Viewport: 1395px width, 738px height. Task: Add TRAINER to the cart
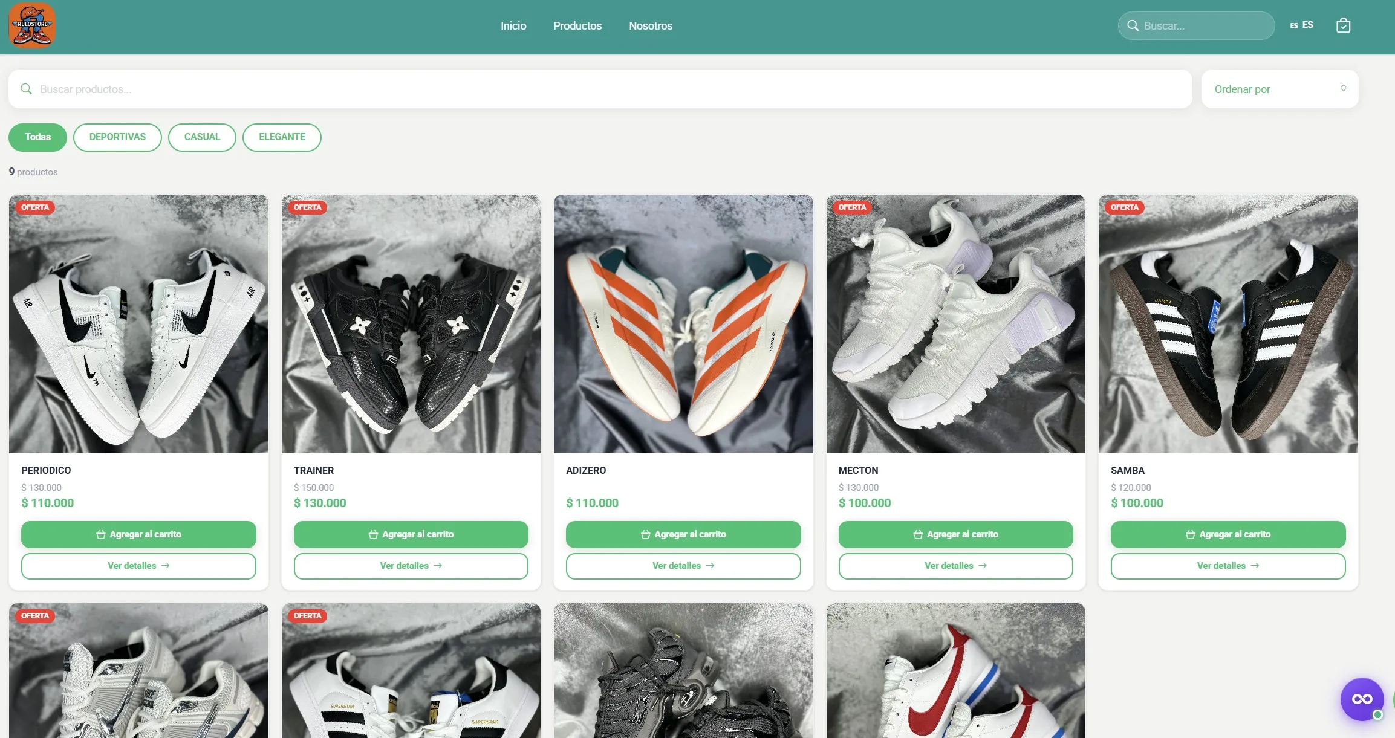(x=411, y=534)
